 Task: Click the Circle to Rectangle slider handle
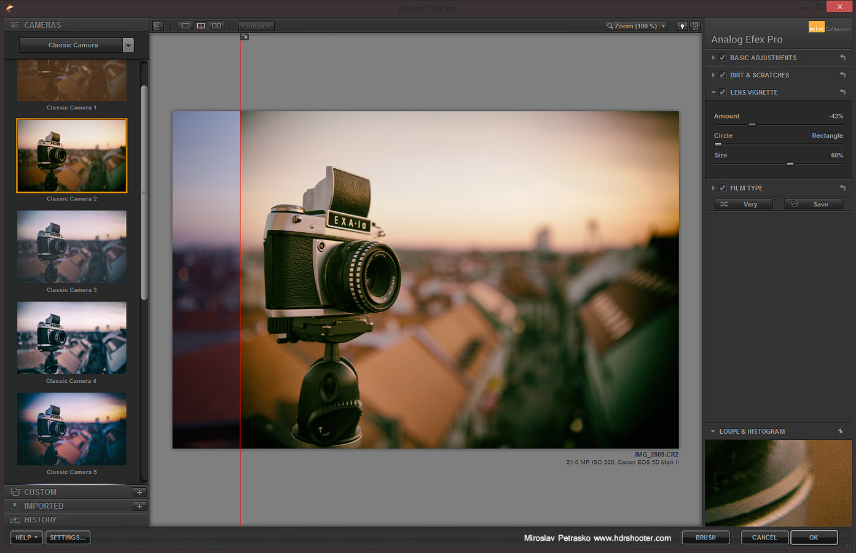click(x=718, y=144)
